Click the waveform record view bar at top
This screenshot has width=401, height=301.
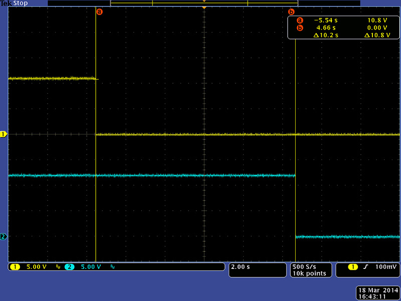click(x=204, y=3)
